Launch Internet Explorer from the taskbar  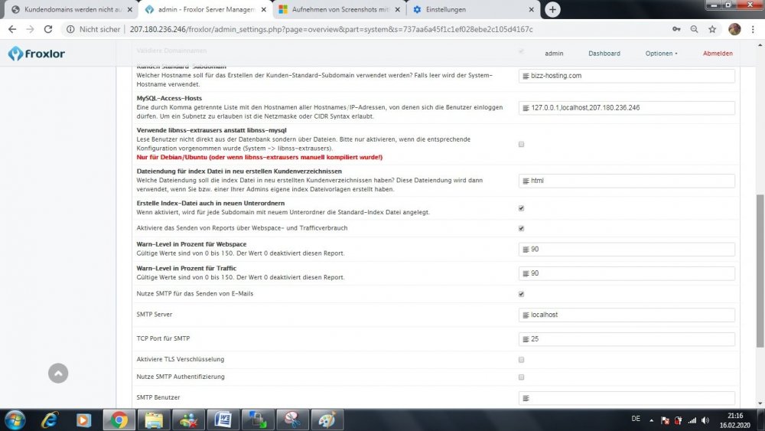coord(50,420)
